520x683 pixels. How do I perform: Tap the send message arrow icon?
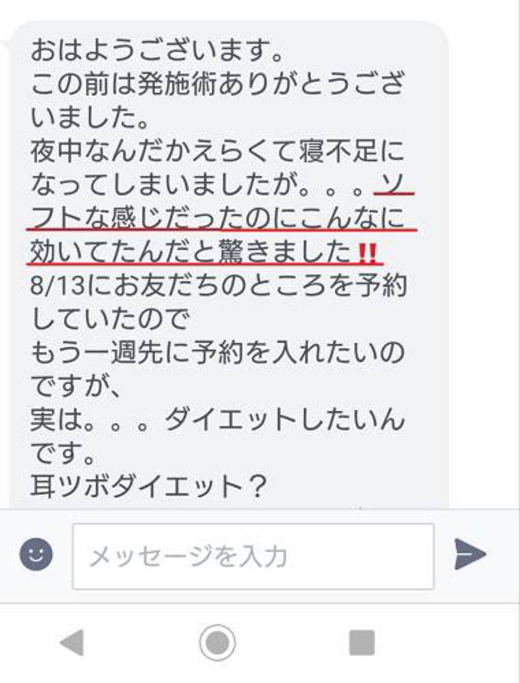point(470,554)
